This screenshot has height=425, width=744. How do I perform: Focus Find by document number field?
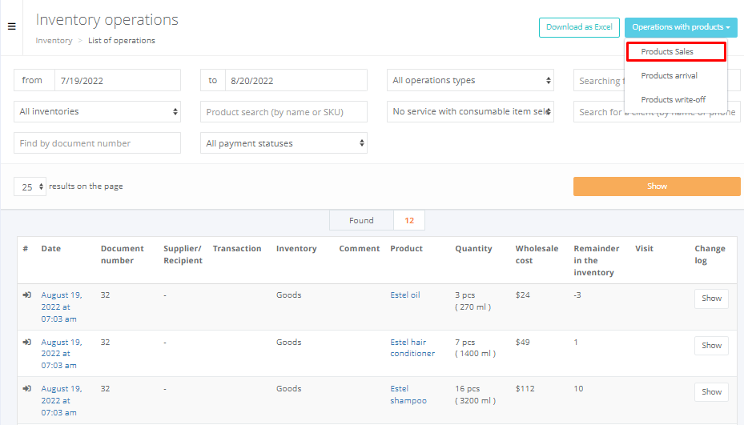(x=97, y=143)
